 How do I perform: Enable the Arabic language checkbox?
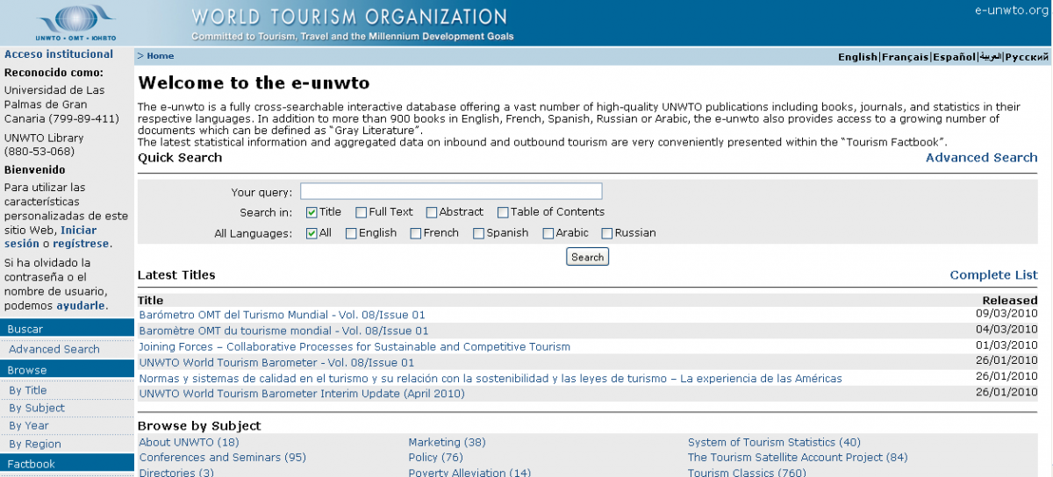point(548,233)
